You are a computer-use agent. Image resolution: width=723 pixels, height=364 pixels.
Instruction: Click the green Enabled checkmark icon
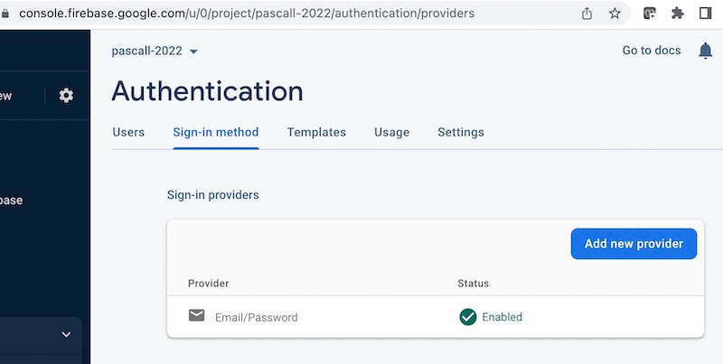point(467,317)
